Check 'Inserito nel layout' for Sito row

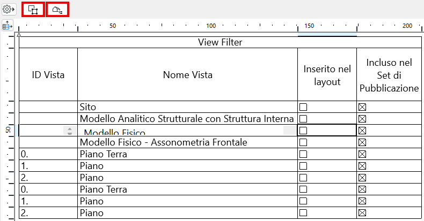click(x=303, y=107)
